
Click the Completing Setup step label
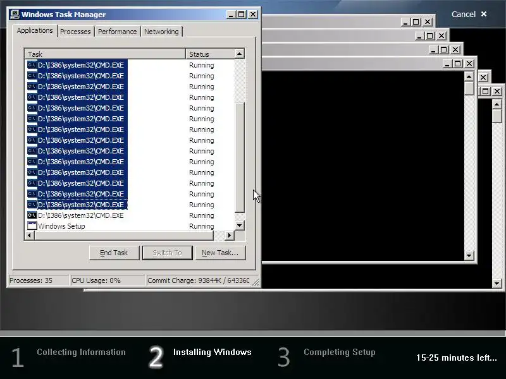click(x=340, y=352)
